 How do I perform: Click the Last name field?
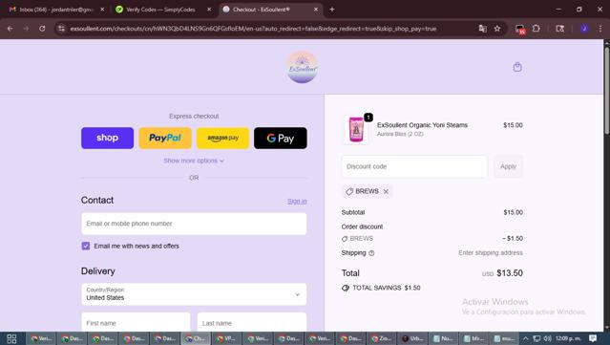coord(252,323)
